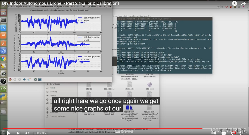
Task: Play the video
Action: point(9,133)
